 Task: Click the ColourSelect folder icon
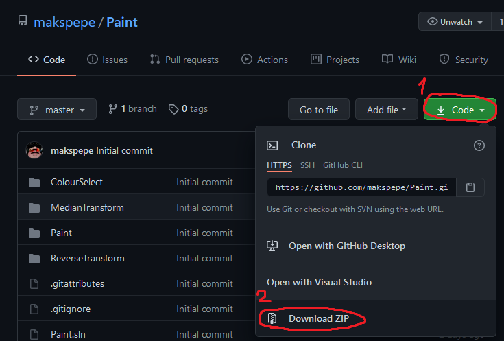tap(34, 183)
